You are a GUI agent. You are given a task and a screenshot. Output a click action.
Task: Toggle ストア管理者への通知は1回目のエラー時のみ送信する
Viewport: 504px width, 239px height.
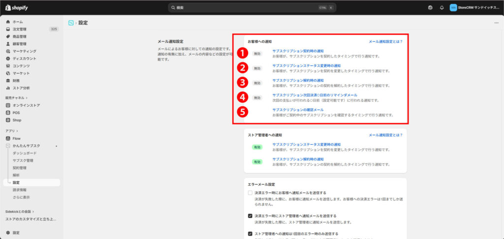(251, 233)
